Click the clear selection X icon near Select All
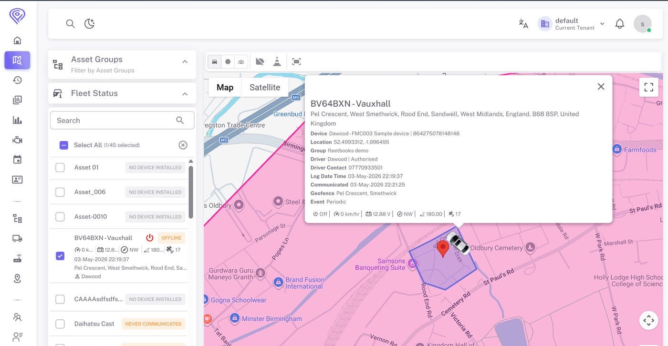 pyautogui.click(x=183, y=145)
